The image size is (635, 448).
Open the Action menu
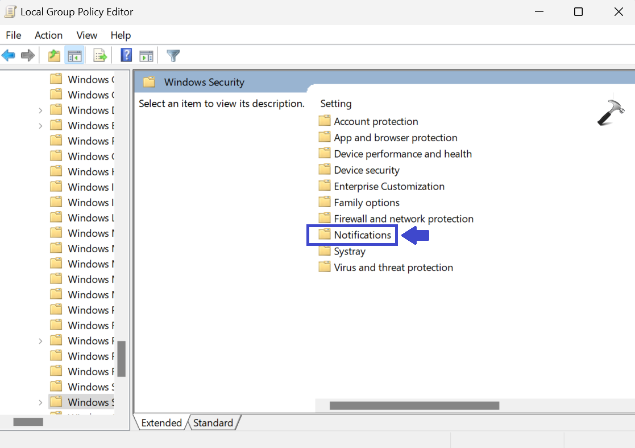click(x=48, y=35)
